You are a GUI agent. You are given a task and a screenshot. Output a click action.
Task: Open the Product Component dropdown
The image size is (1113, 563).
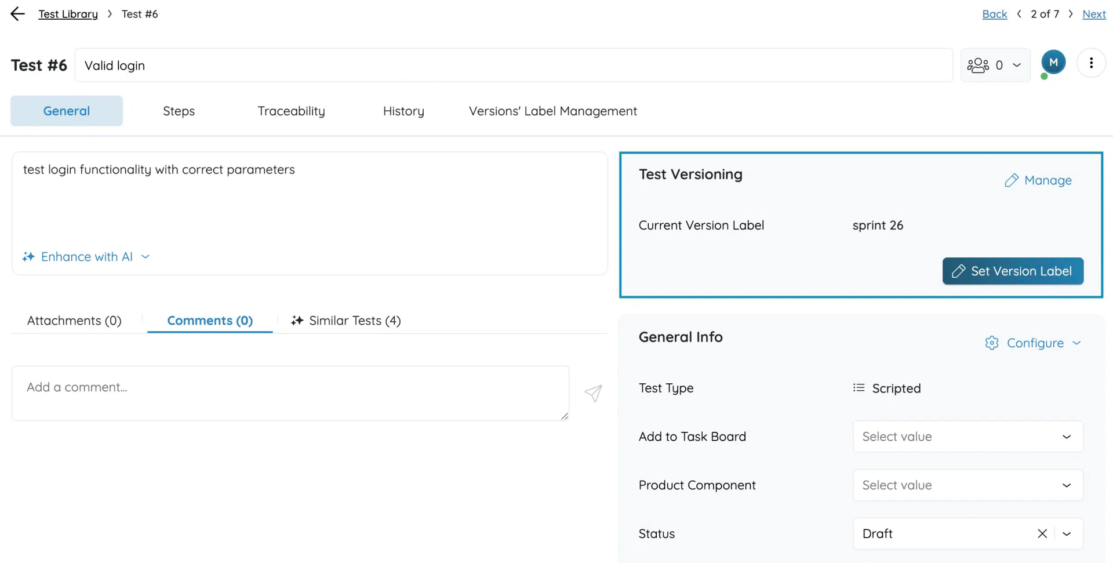pos(967,485)
